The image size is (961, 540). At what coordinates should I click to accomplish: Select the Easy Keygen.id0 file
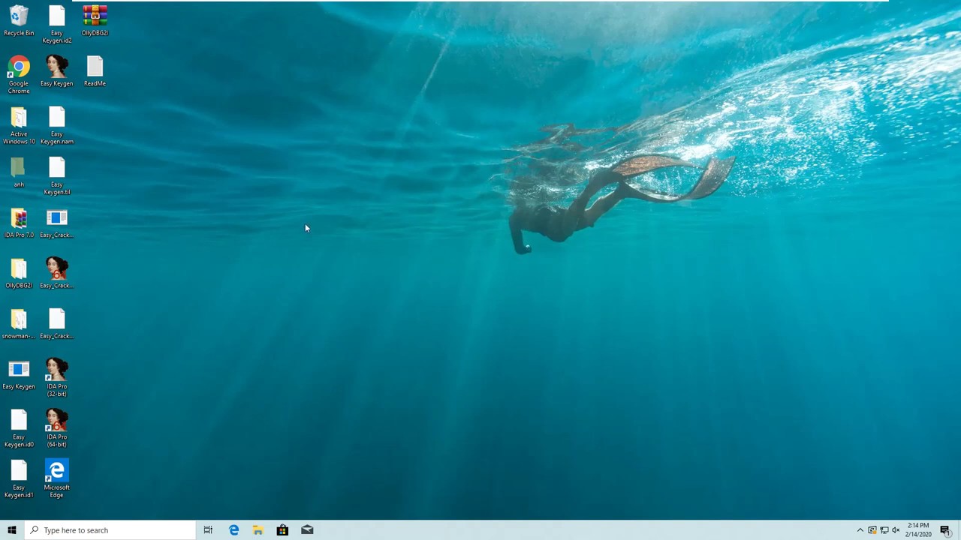[x=19, y=429]
